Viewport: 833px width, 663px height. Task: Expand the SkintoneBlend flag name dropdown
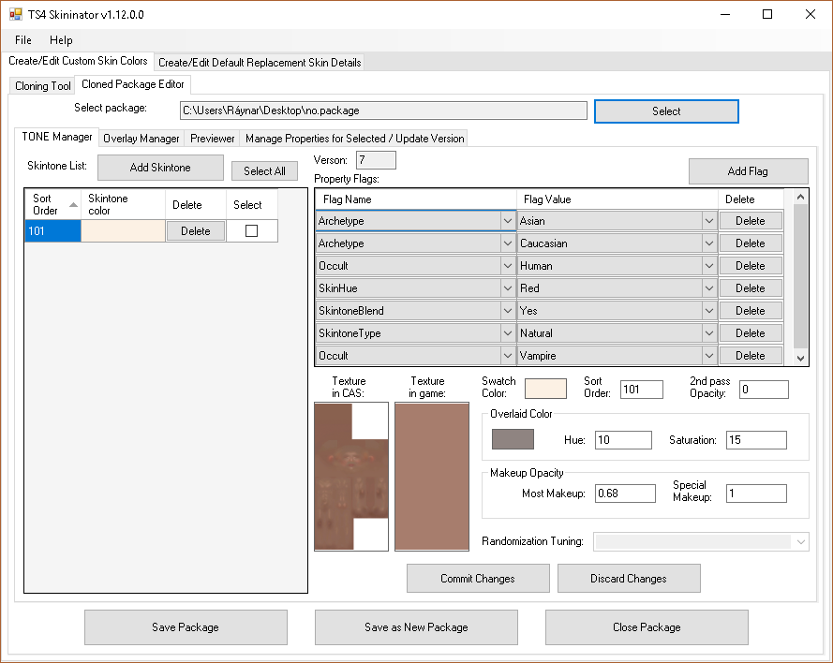tap(508, 311)
